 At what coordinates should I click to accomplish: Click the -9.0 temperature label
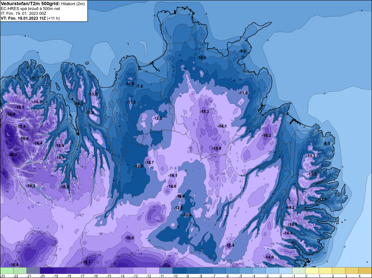point(243,51)
